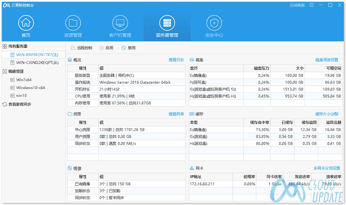Click the 镜像 section icon
This screenshot has height=205, width=346.
pos(70,168)
